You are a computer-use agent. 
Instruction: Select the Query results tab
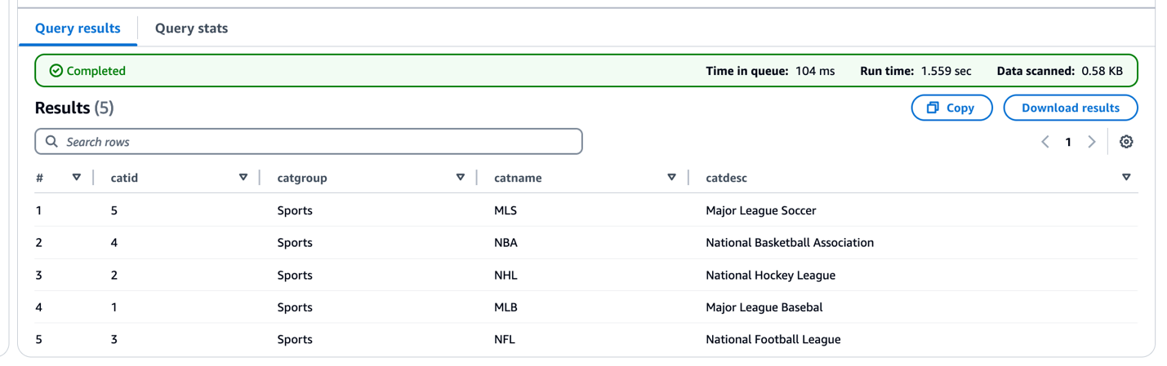78,29
